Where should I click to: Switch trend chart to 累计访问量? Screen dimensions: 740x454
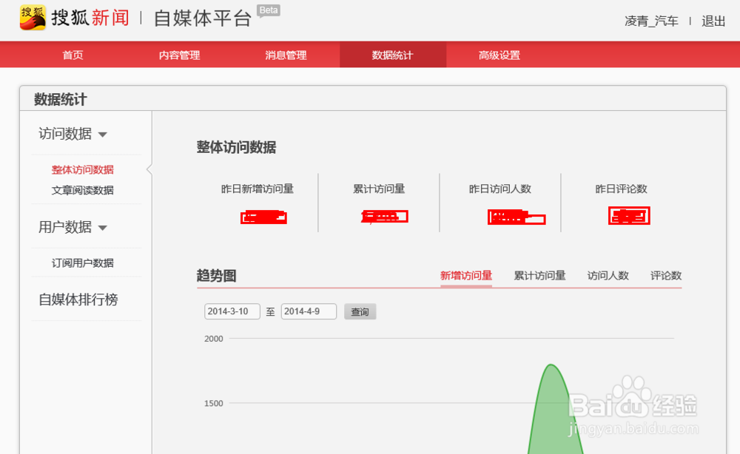[x=539, y=274]
